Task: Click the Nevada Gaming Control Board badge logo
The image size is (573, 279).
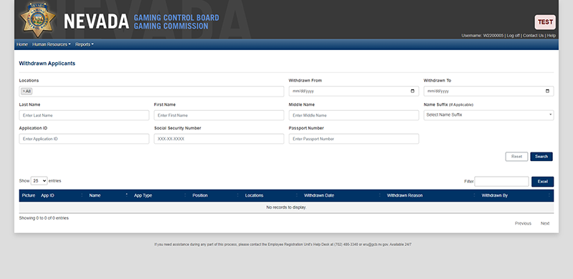Action: pos(38,19)
